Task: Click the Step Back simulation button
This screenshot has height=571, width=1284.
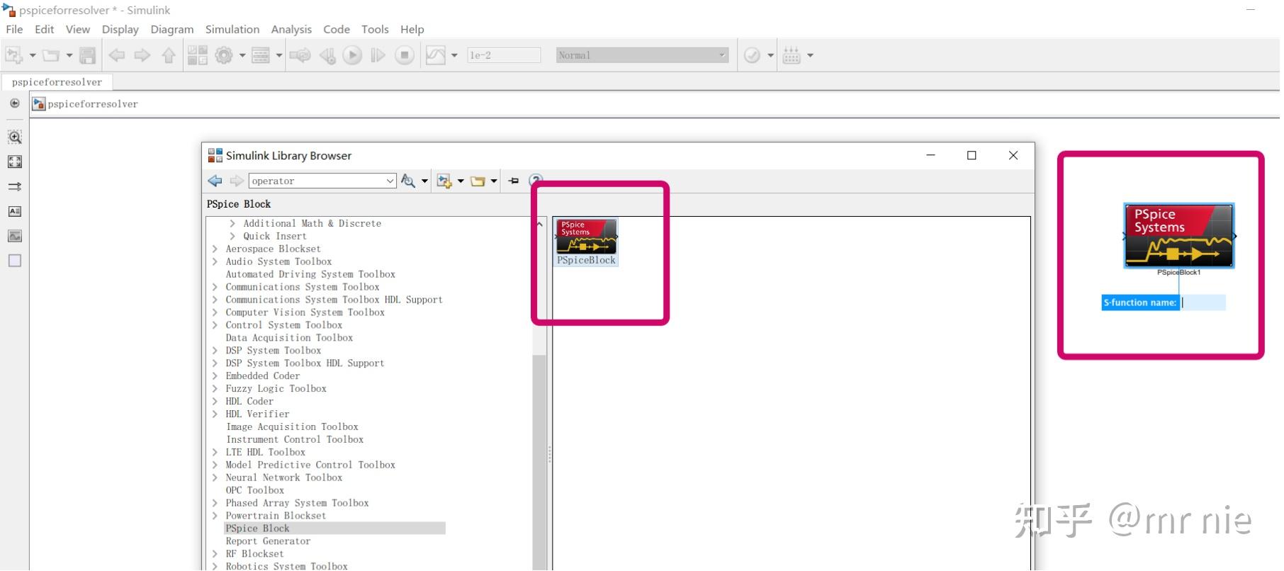Action: [327, 55]
